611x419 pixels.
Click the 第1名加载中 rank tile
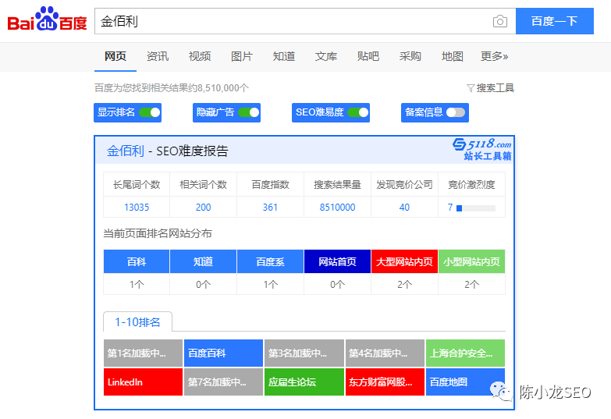143,353
